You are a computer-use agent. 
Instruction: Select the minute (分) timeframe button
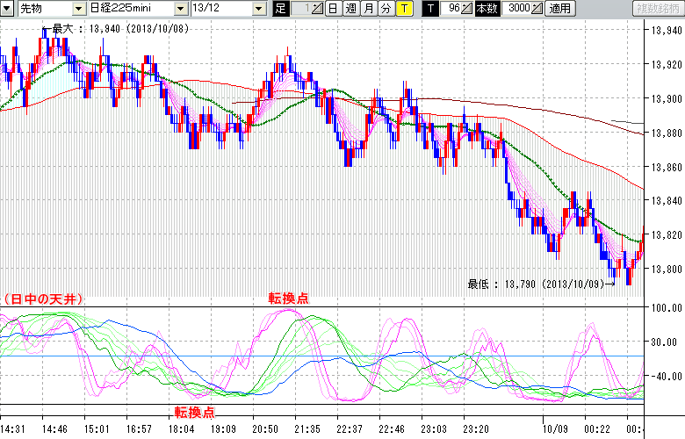(x=386, y=9)
